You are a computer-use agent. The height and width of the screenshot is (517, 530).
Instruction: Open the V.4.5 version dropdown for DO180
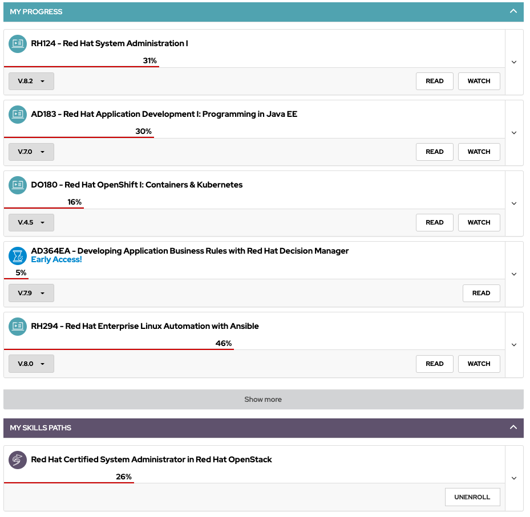point(31,222)
